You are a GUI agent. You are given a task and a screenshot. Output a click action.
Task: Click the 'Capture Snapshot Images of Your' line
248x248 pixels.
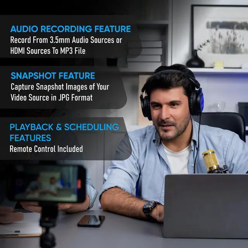click(x=59, y=86)
